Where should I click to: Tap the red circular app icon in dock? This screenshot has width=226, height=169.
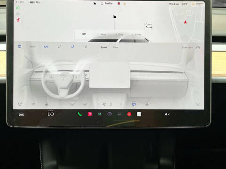coord(129,114)
